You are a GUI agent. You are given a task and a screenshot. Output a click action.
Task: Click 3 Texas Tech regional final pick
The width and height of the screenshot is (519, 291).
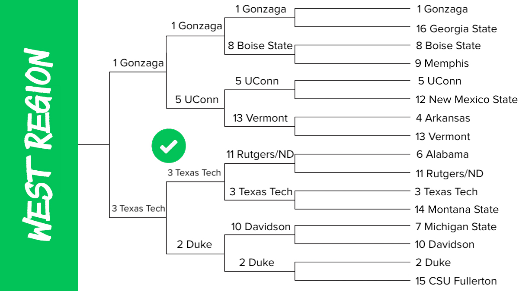coord(138,209)
